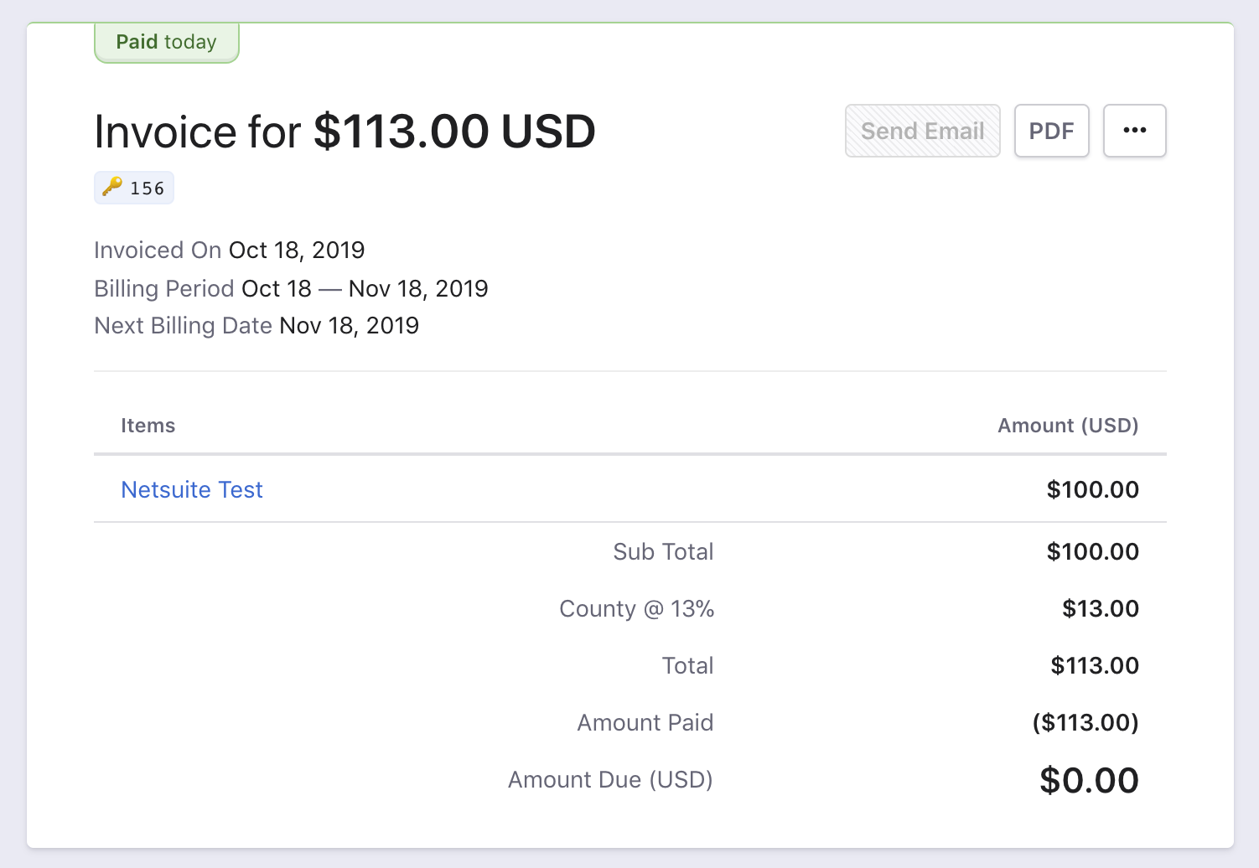Click the Invoice for $113.00 USD heading
This screenshot has height=868, width=1259.
[x=345, y=132]
